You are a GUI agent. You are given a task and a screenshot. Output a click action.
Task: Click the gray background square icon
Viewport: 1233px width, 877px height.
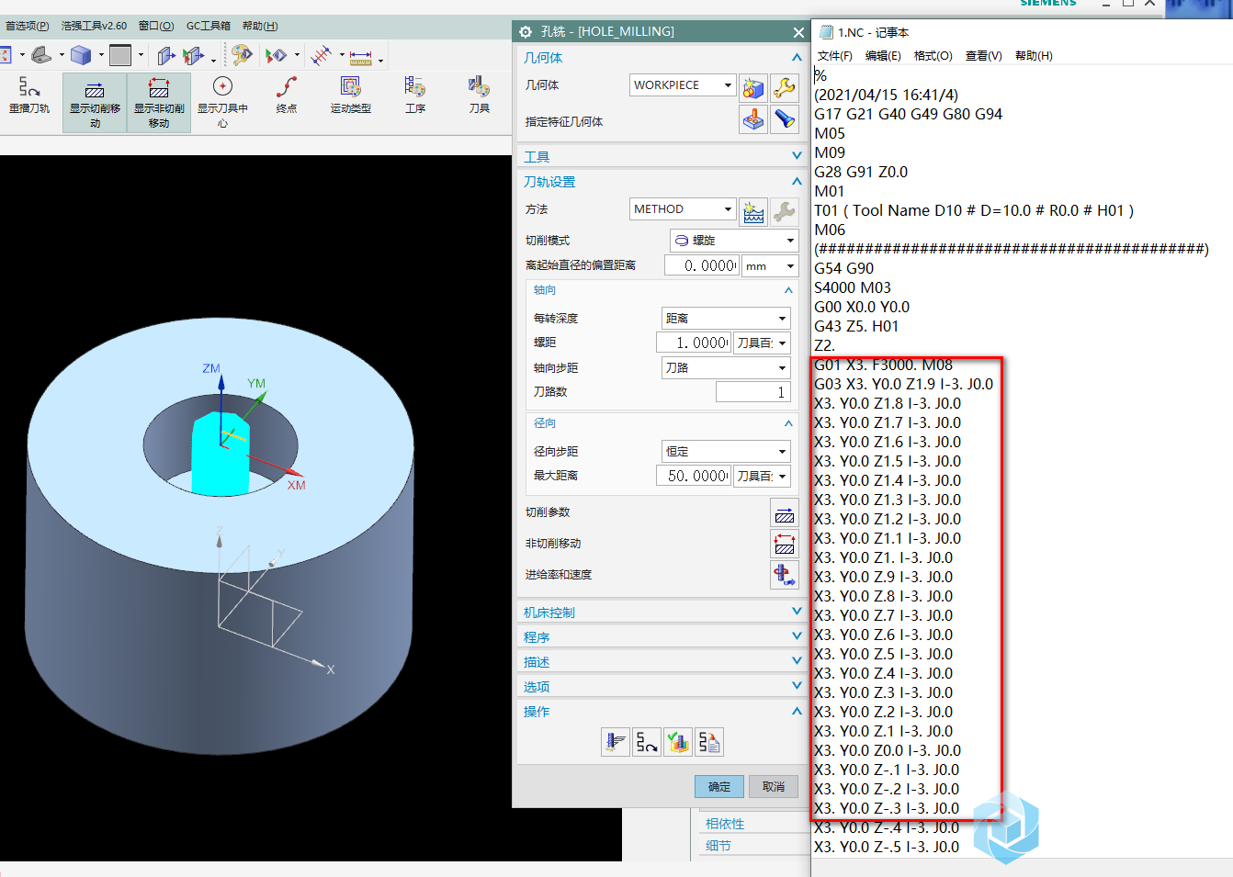tap(120, 55)
